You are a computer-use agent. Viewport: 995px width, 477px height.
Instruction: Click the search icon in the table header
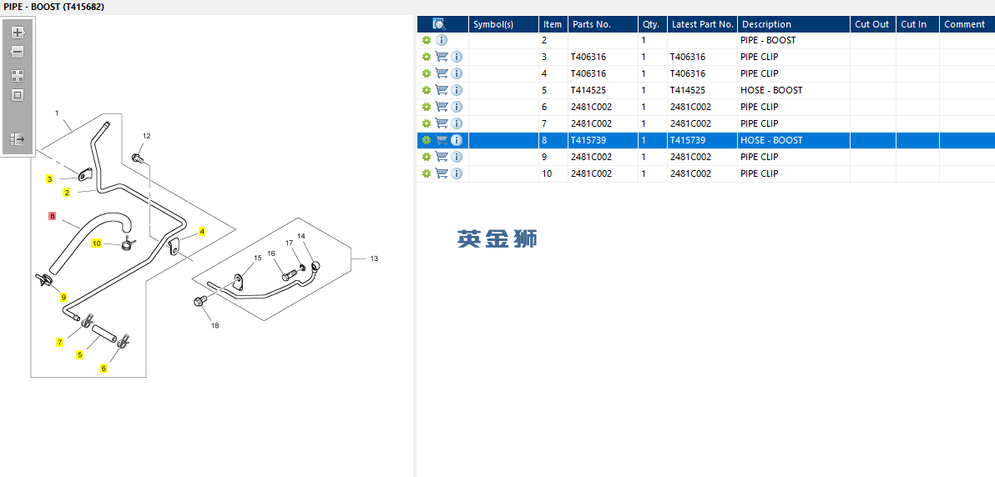pos(439,24)
